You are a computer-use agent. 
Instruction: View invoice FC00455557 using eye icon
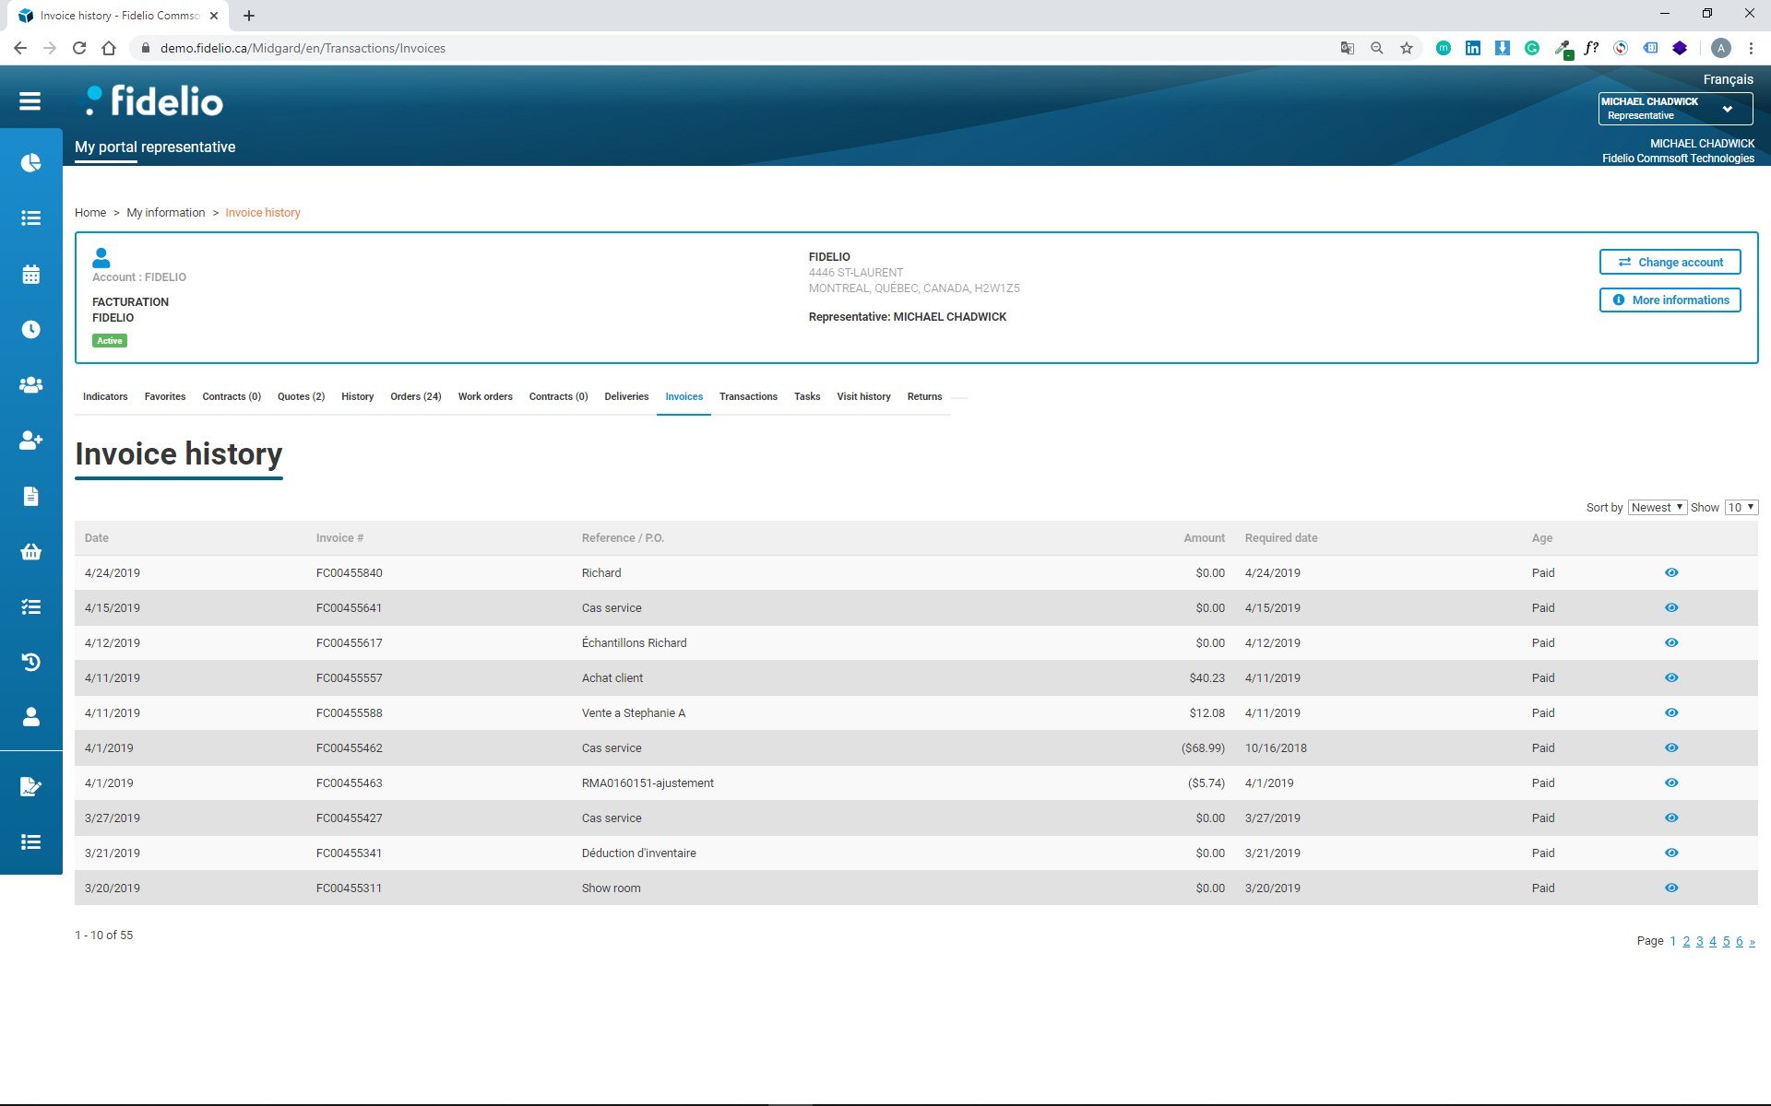[x=1670, y=677]
